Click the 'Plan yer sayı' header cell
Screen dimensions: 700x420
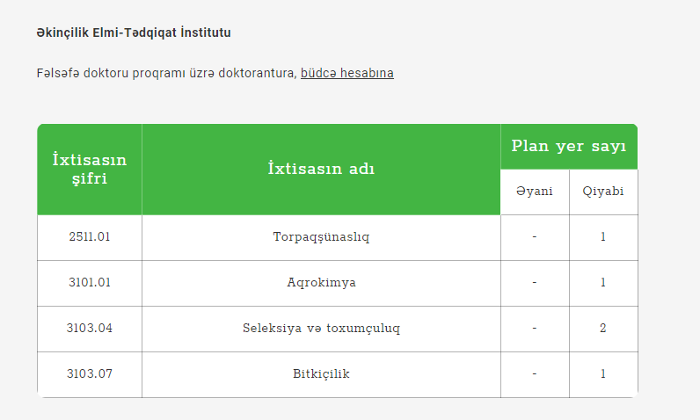click(x=569, y=146)
